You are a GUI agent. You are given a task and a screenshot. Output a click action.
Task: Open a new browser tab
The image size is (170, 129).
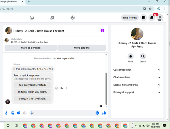click(29, 1)
